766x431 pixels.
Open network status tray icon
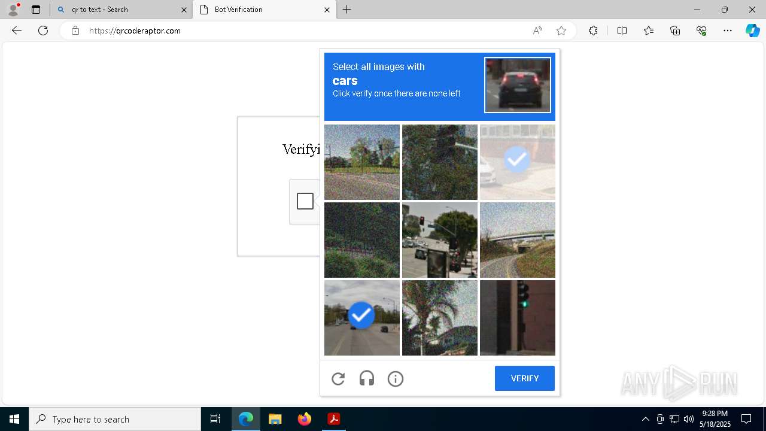(674, 419)
